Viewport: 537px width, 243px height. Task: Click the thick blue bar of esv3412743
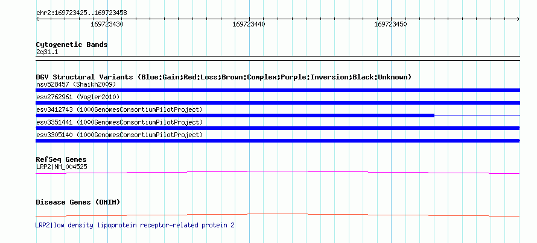[x=235, y=115]
